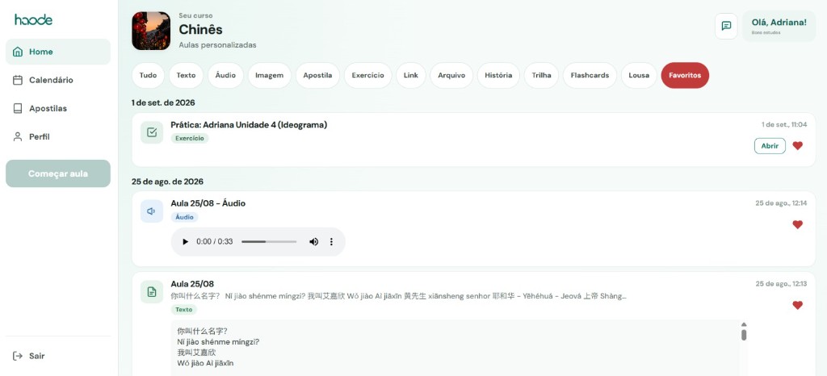Image resolution: width=827 pixels, height=376 pixels.
Task: Filter by Lousa
Action: 639,75
